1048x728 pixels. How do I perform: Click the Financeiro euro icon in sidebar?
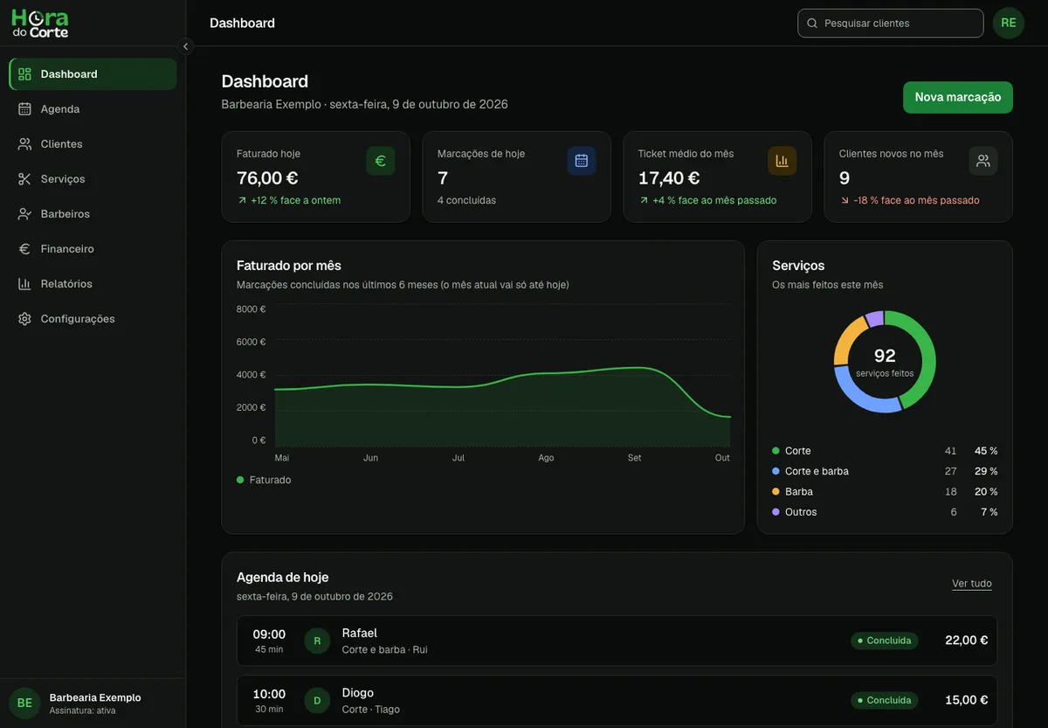(24, 249)
